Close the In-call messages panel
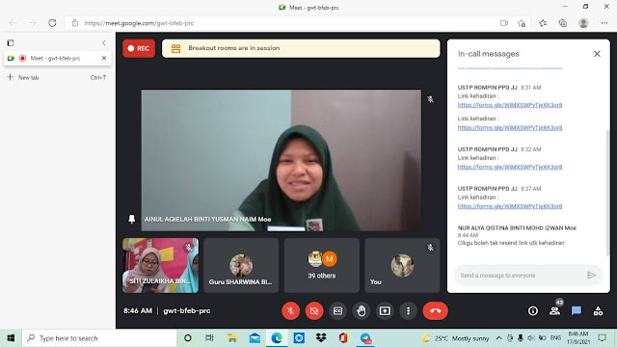617x347 pixels. click(597, 54)
